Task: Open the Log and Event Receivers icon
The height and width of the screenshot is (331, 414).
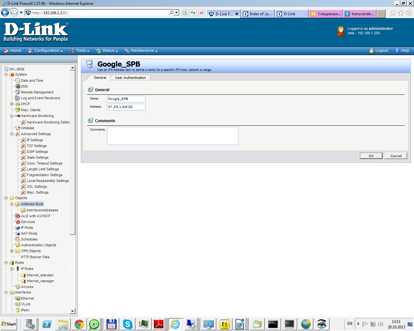Action: coord(18,98)
